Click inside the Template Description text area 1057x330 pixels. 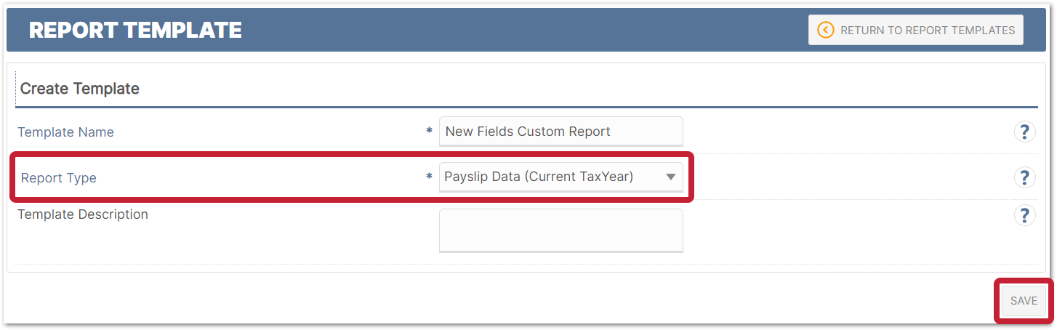pyautogui.click(x=561, y=230)
